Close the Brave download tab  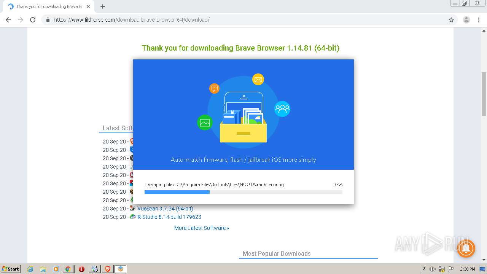(x=88, y=6)
